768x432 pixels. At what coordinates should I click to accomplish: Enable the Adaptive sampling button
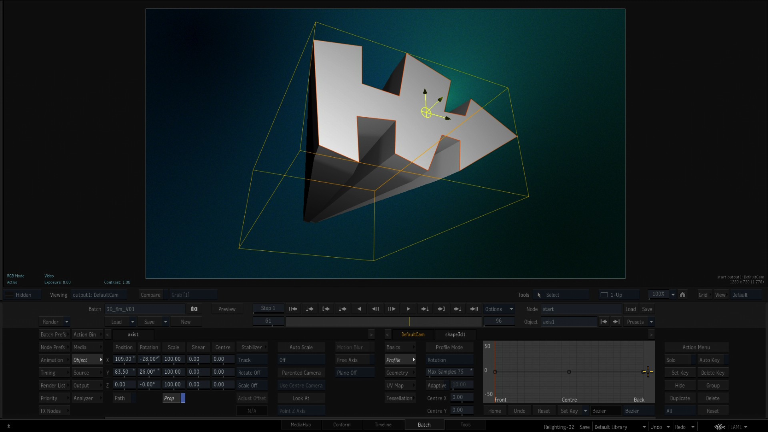pyautogui.click(x=437, y=385)
